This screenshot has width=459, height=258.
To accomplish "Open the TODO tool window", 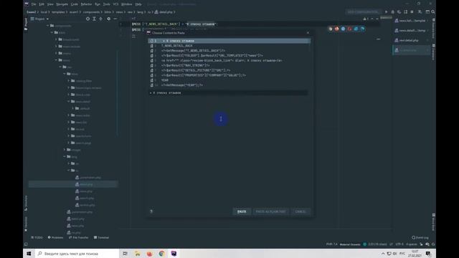I will tap(37, 237).
